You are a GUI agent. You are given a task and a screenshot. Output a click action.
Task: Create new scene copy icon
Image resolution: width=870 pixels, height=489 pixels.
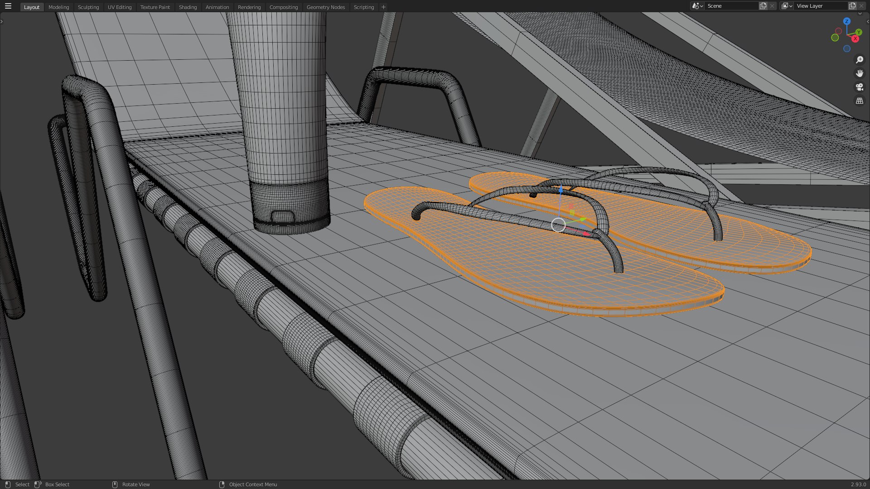click(763, 6)
